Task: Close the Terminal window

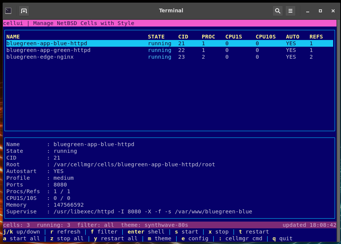Action: click(333, 11)
